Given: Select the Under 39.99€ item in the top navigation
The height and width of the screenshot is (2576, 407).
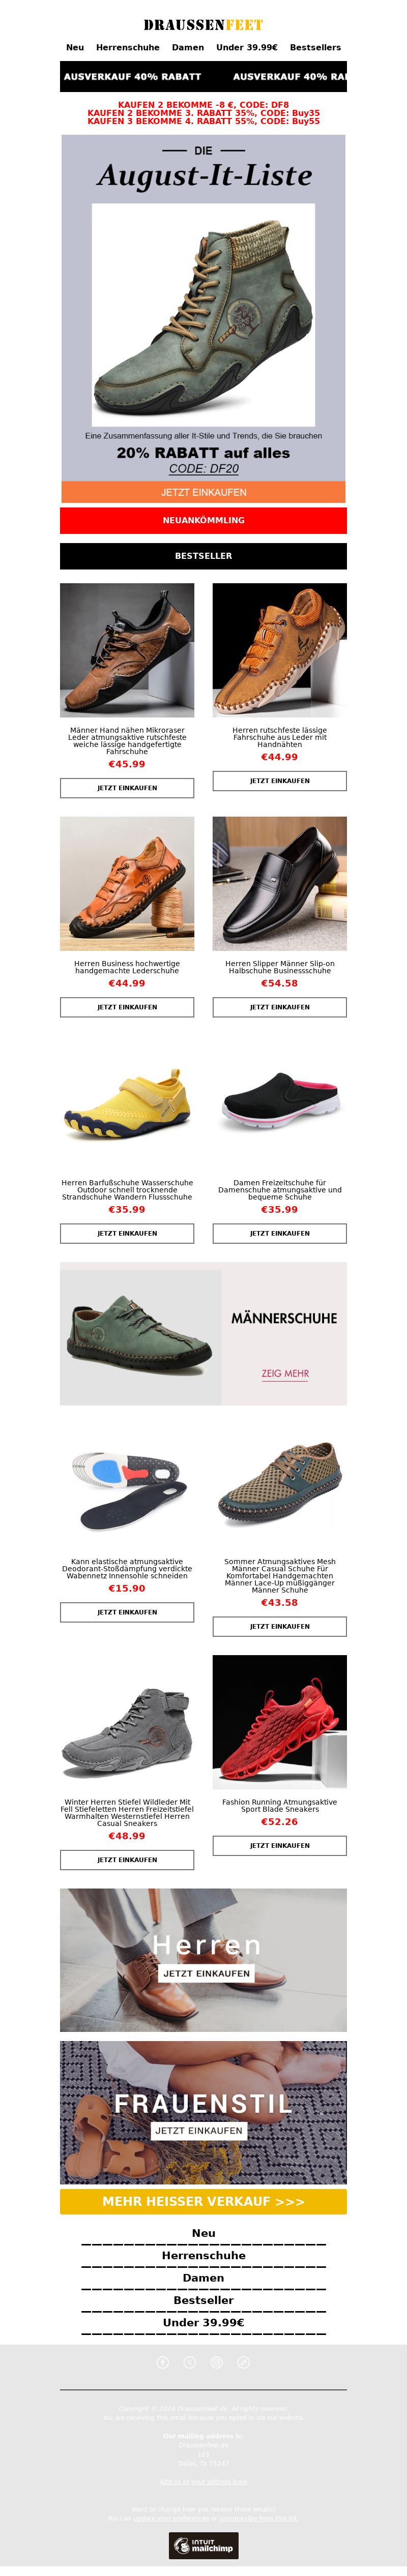Looking at the screenshot, I should coord(247,47).
